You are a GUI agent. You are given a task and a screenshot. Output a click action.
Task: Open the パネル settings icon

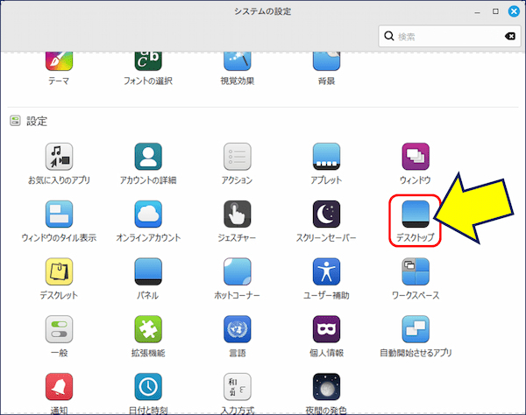click(148, 273)
